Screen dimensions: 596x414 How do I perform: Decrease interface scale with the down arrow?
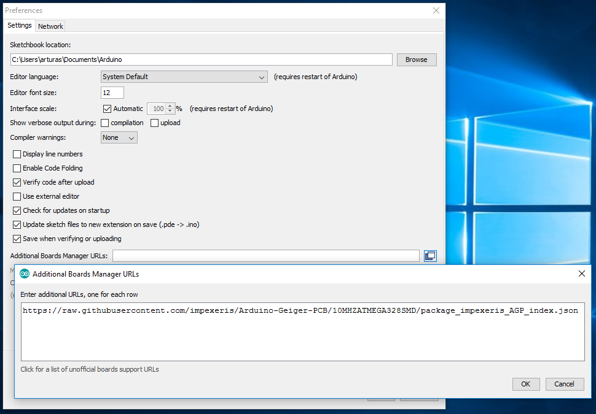[x=170, y=111]
